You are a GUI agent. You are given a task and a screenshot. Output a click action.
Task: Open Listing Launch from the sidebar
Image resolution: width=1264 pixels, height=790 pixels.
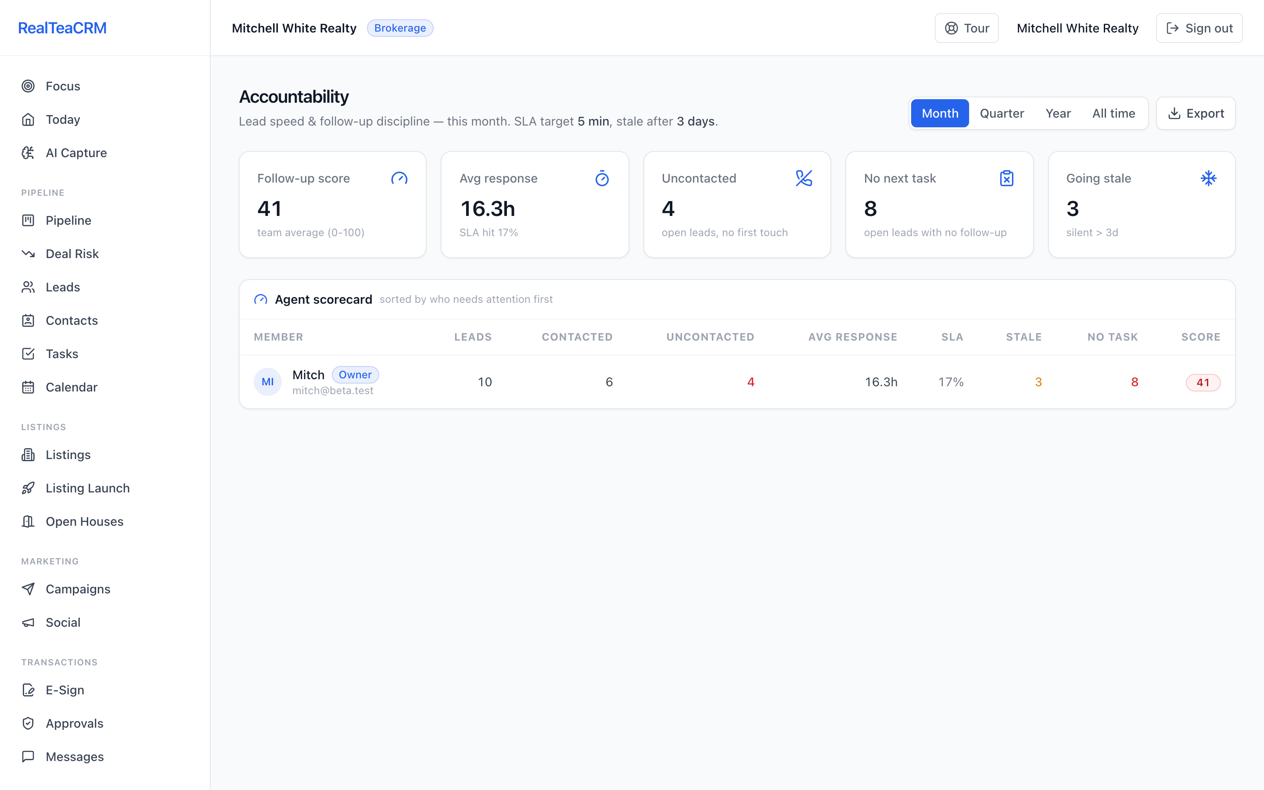[104, 488]
